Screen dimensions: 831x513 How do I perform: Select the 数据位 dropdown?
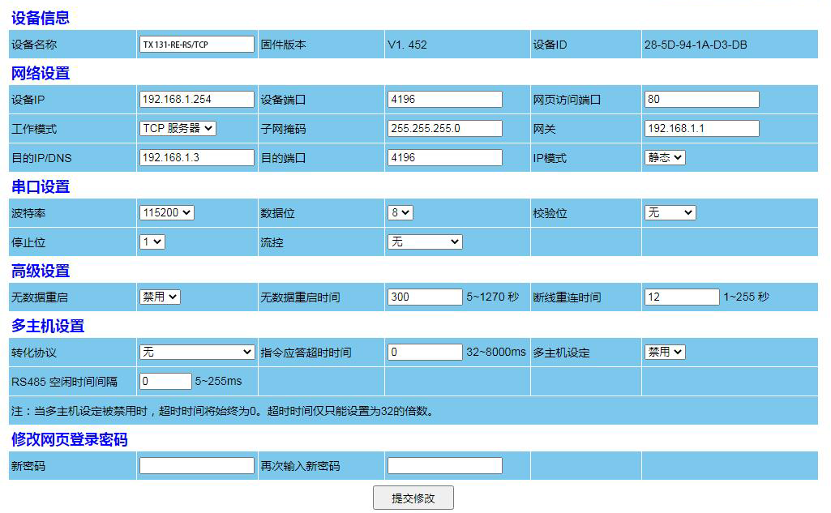[x=400, y=212]
